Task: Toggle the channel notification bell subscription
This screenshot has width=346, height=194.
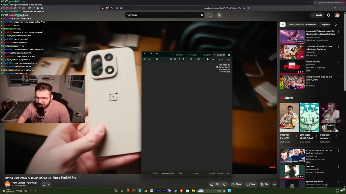Action: (46, 184)
